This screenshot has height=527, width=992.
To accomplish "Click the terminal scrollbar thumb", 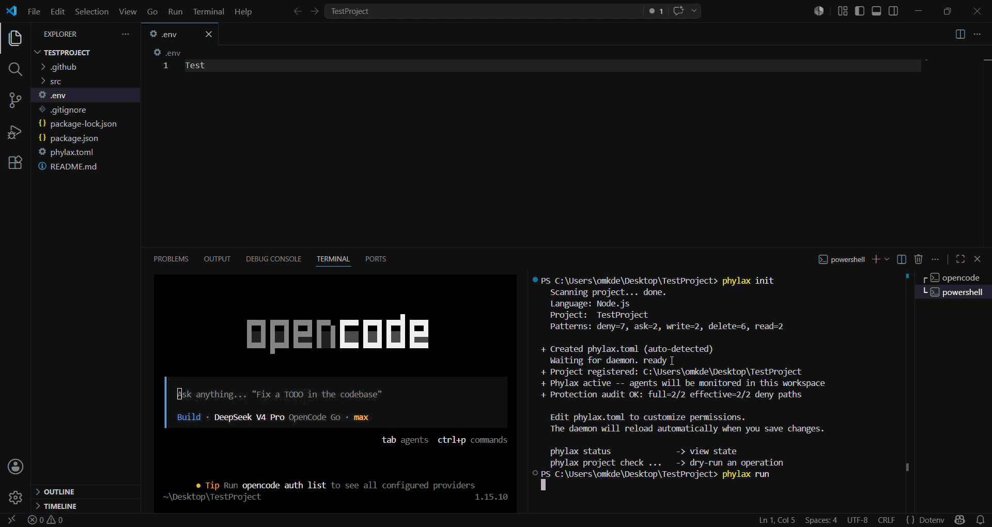I will [907, 467].
